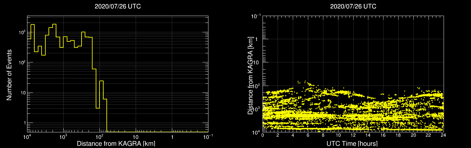The height and width of the screenshot is (148, 471).
Task: Click the 10 tick on histogram x-axis
Action: pyautogui.click(x=136, y=138)
